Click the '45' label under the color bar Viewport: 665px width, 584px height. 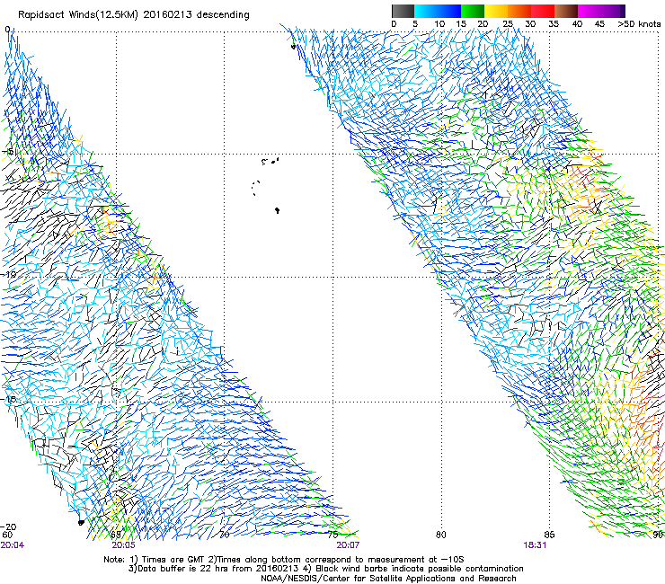599,24
